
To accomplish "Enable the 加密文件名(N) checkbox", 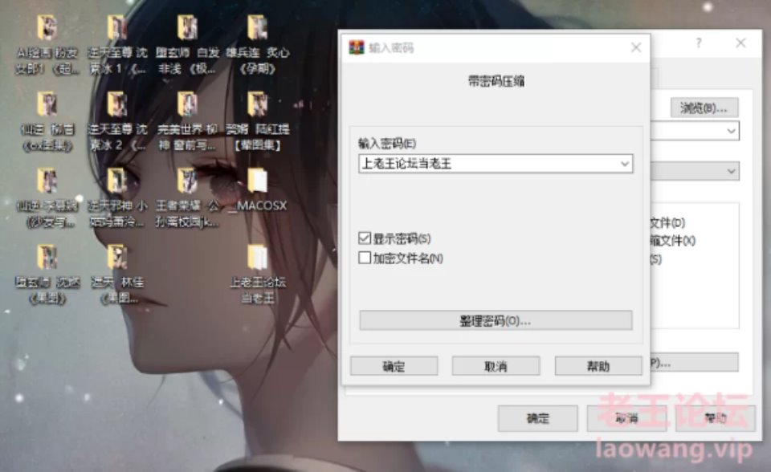I will 365,258.
